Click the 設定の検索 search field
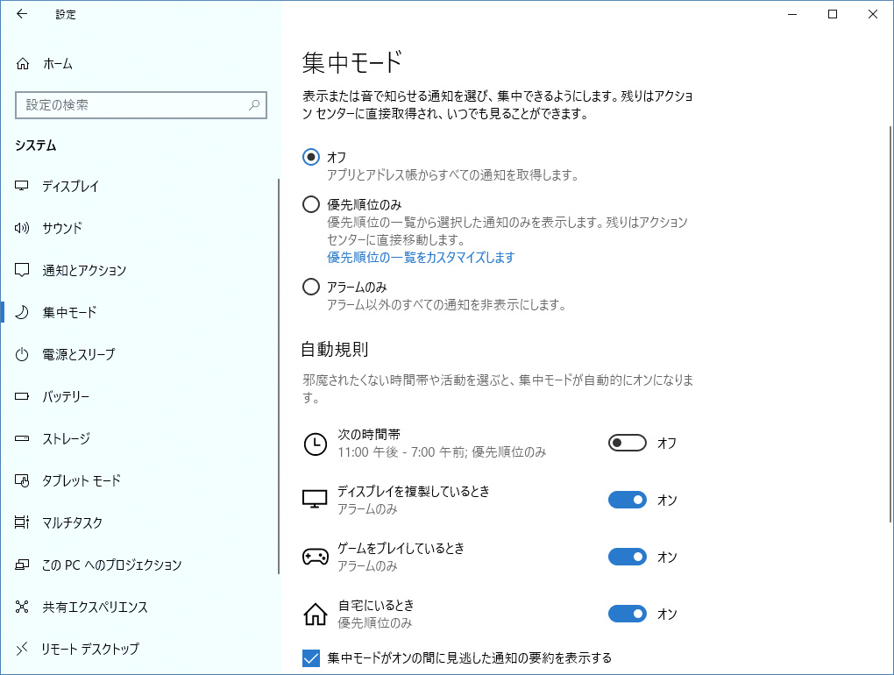 tap(131, 105)
